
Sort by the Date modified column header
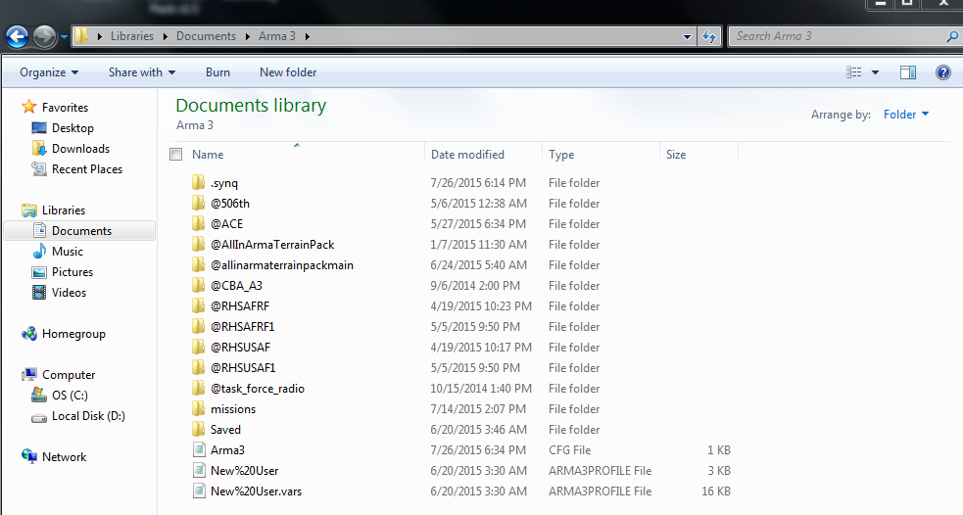(x=467, y=155)
